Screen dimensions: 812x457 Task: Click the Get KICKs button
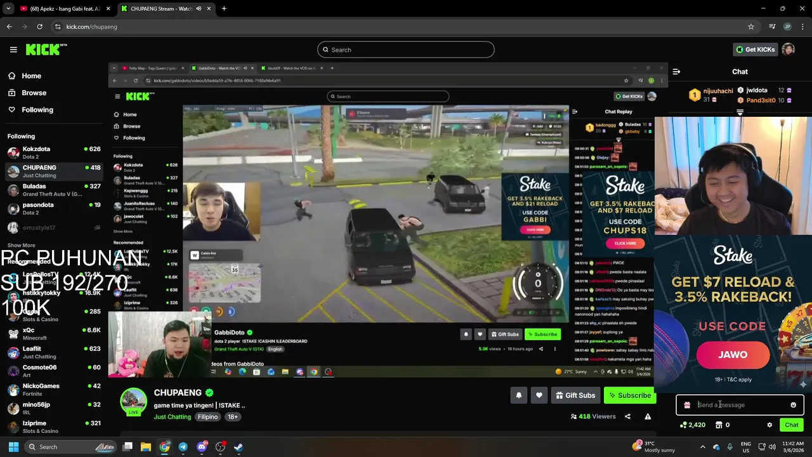point(755,50)
